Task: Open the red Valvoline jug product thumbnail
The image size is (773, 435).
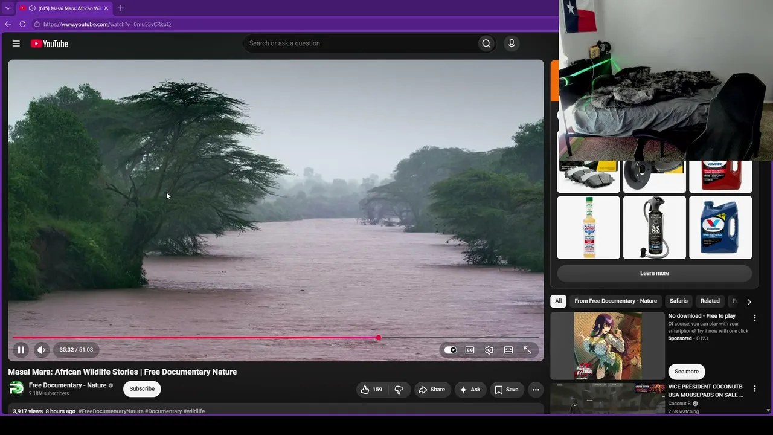Action: coord(720,176)
